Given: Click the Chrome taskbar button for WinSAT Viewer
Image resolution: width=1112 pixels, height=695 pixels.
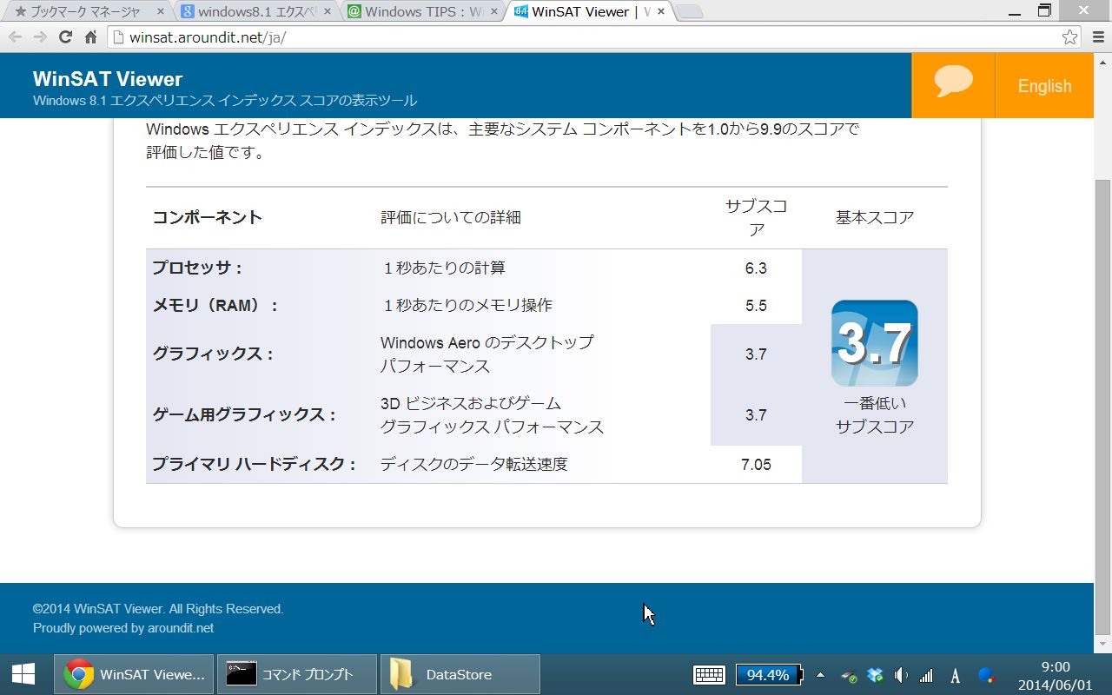Looking at the screenshot, I should (134, 674).
